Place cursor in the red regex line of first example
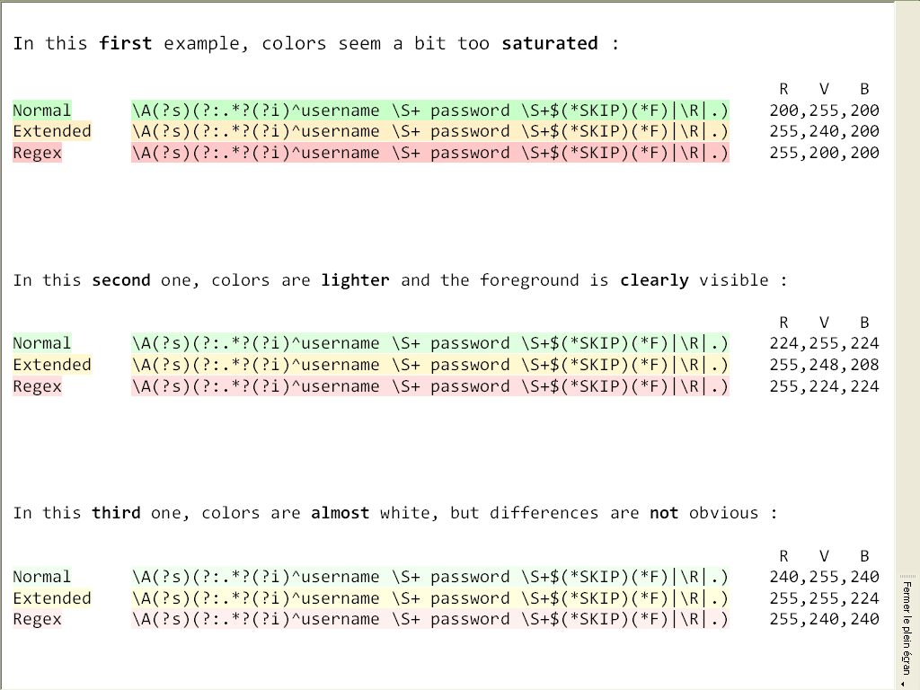Image resolution: width=920 pixels, height=690 pixels. coord(430,153)
